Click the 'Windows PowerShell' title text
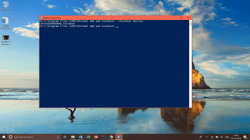 [x=52, y=18]
